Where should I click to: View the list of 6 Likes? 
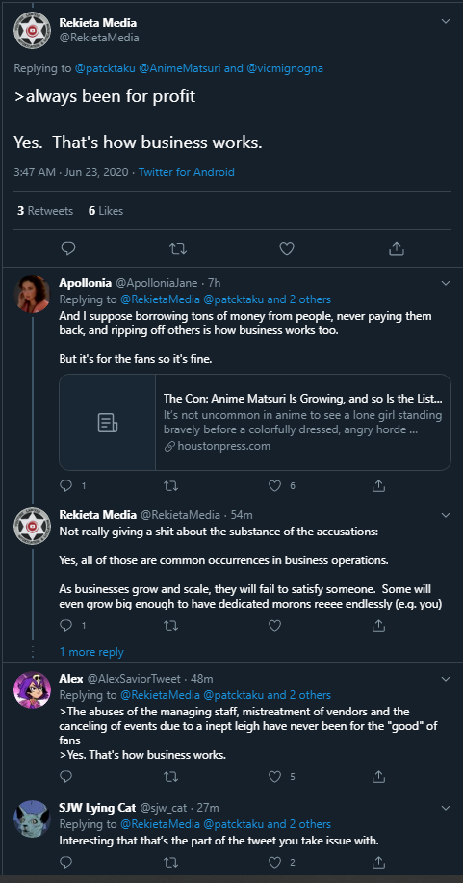pos(106,211)
